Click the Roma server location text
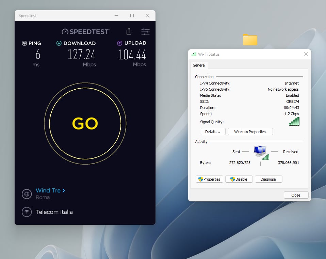The image size is (326, 259). coord(43,197)
